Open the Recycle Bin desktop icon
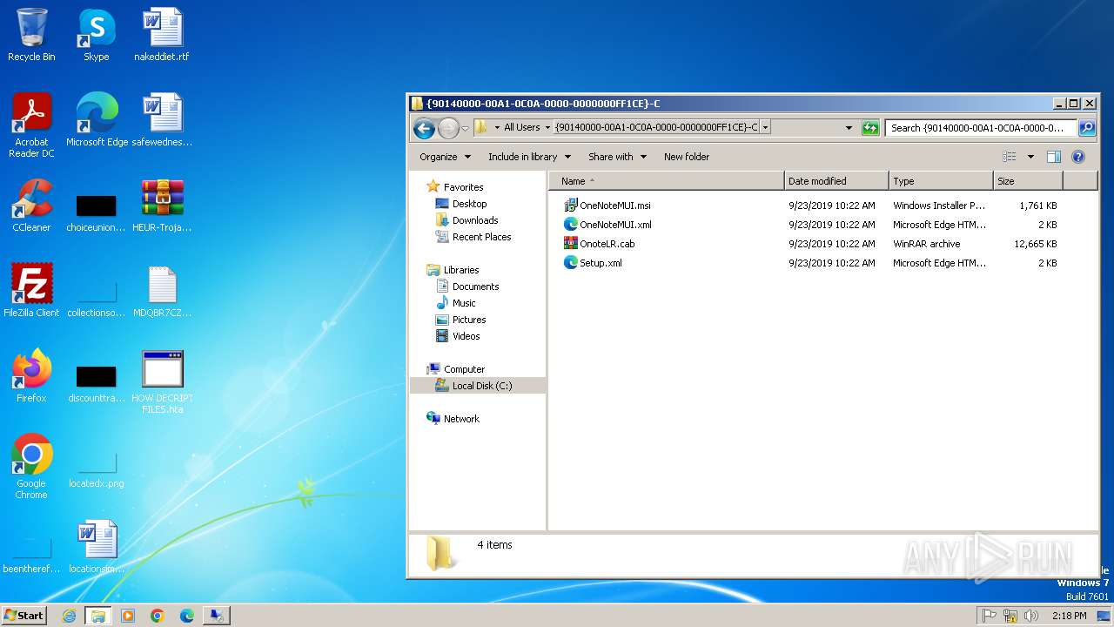This screenshot has width=1114, height=627. tap(31, 35)
